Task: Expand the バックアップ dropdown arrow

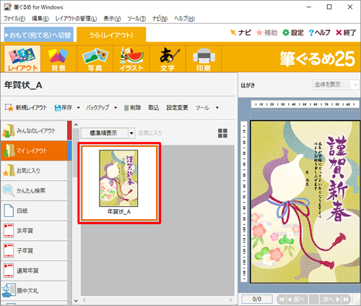Action: click(116, 108)
